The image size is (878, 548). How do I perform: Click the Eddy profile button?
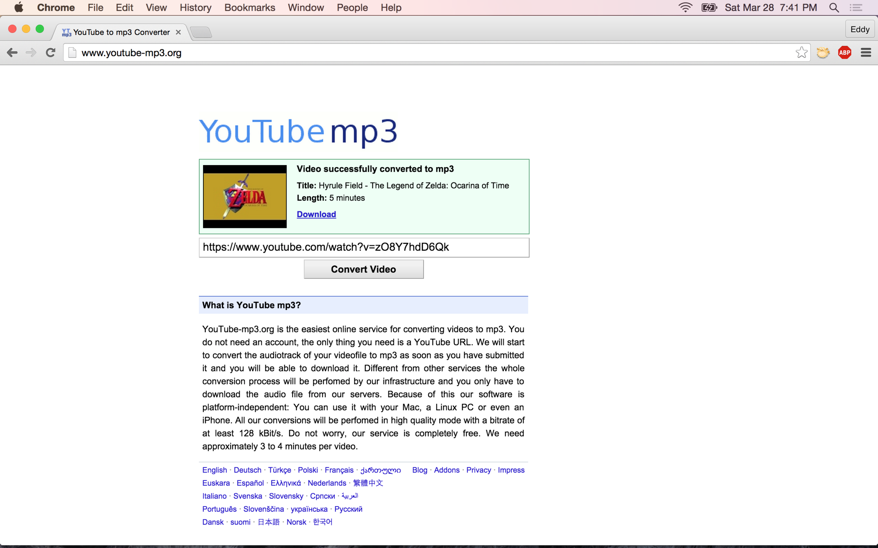coord(860,29)
